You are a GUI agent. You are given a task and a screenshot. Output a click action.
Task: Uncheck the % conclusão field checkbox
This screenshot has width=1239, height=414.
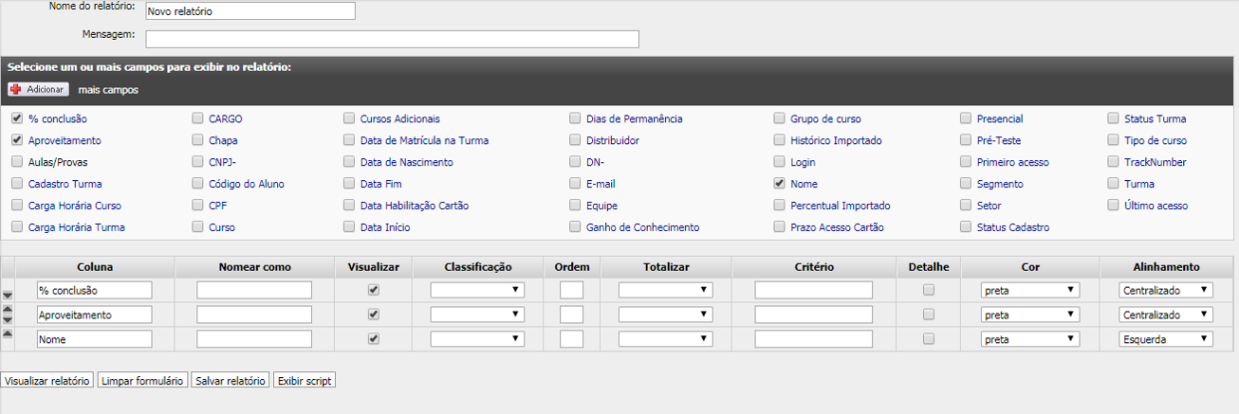coord(17,119)
